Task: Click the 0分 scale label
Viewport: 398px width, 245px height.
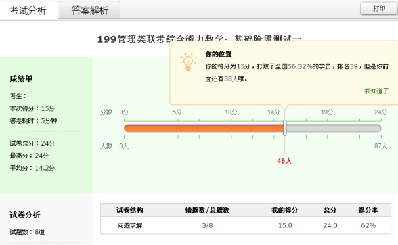Action: coord(124,112)
